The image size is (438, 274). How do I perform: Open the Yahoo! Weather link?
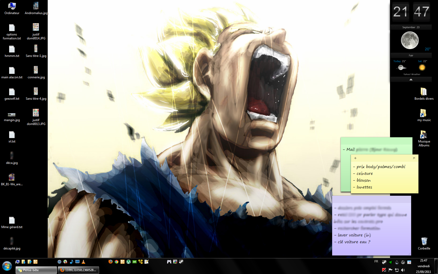click(412, 74)
